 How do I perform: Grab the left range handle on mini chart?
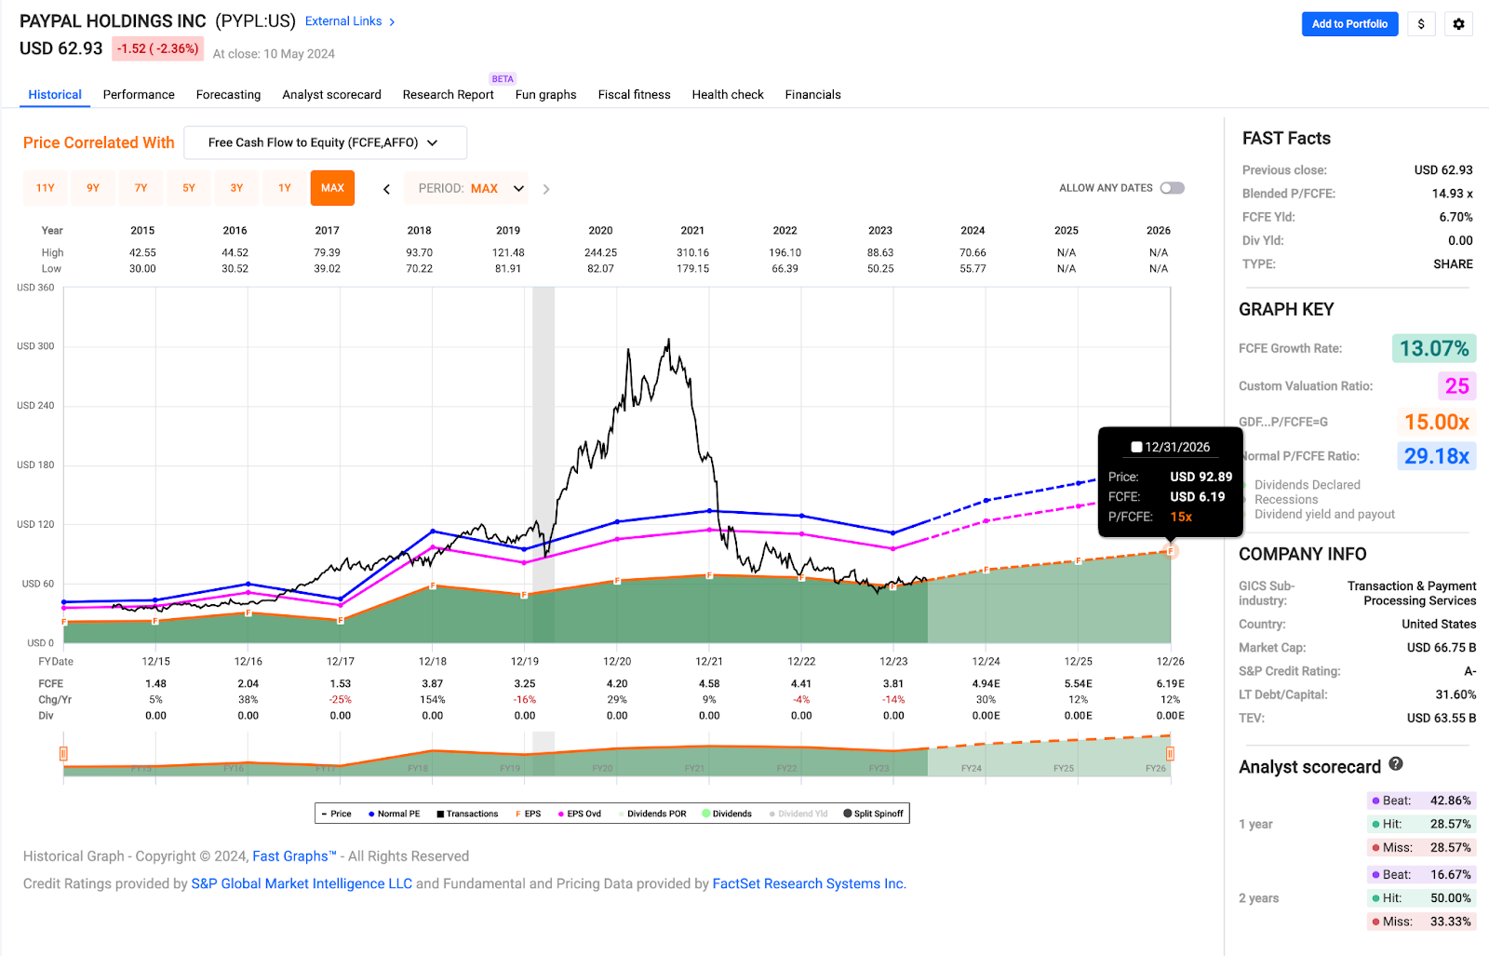[63, 753]
